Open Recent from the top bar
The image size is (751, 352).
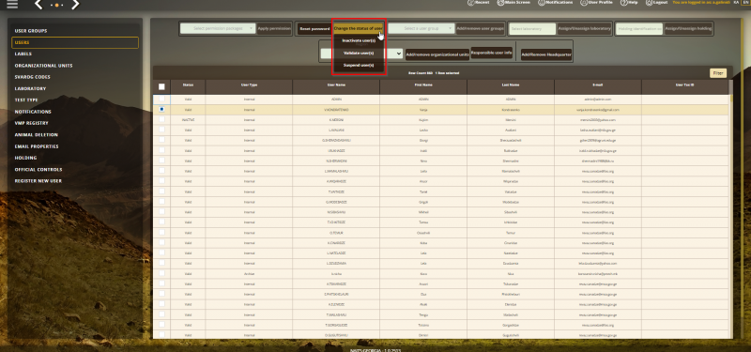(479, 3)
